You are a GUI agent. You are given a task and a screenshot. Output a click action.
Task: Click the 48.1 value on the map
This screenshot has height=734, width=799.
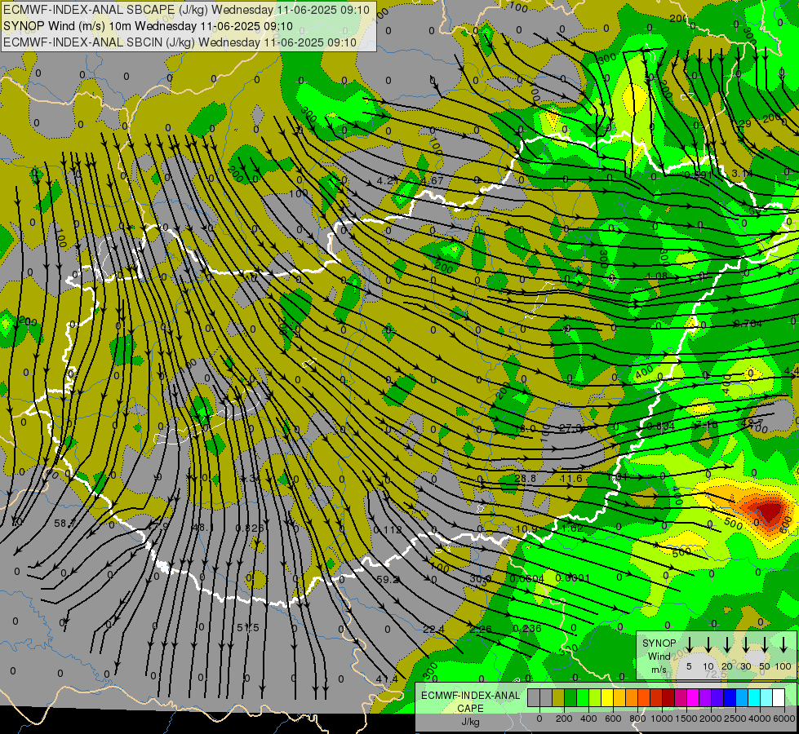201,528
